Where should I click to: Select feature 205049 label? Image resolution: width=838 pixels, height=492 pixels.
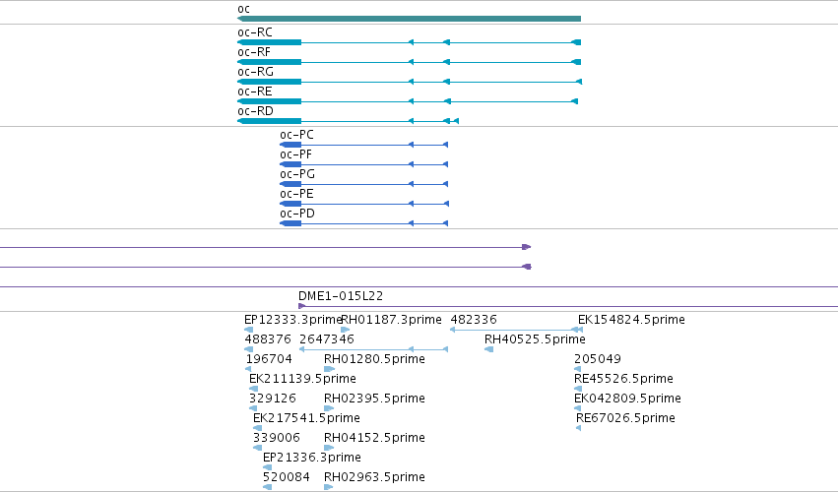[x=598, y=359]
